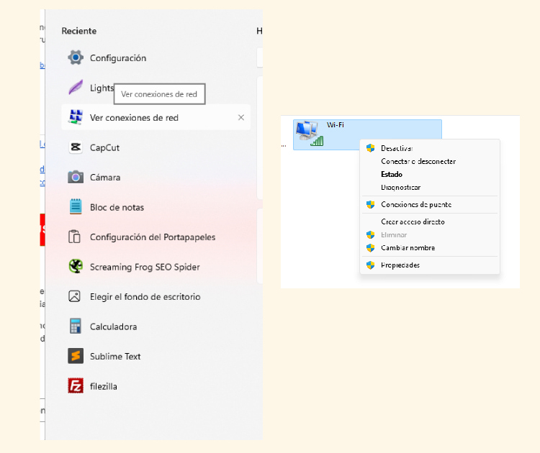Select the Wi-Fi network adapter icon
Viewport: 540px width, 453px height.
tap(310, 134)
